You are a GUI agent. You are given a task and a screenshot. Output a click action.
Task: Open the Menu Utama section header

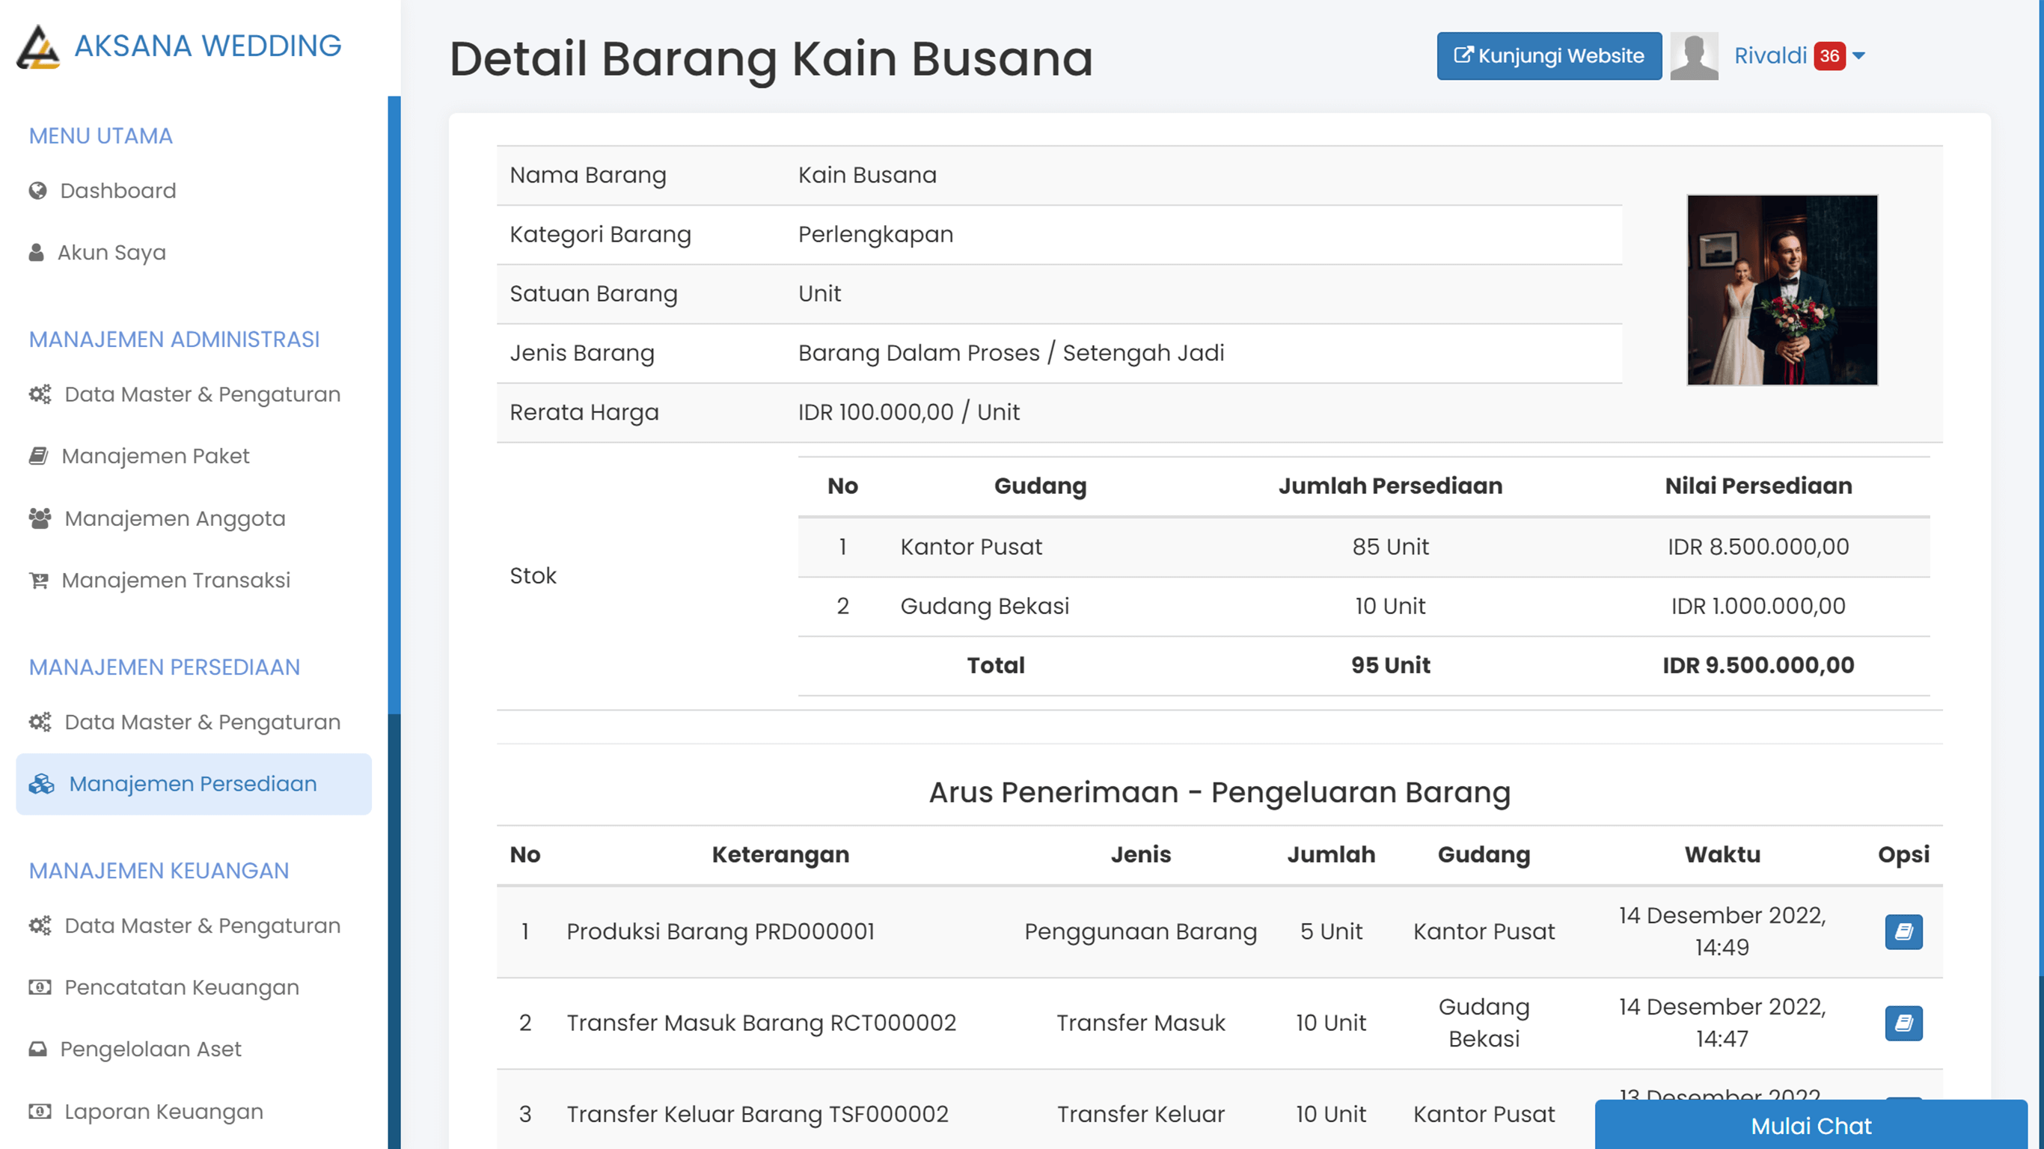(x=100, y=135)
